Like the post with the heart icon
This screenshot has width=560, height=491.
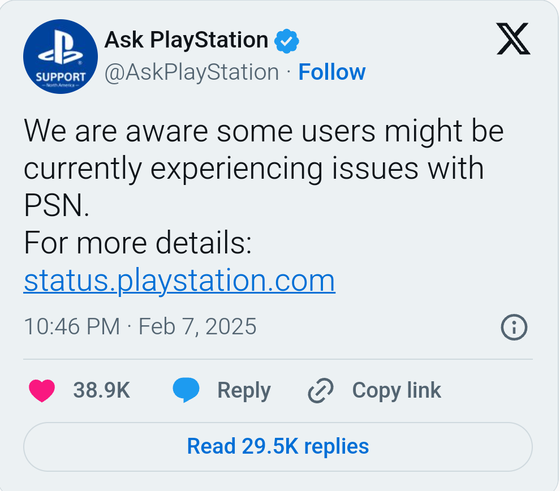(x=42, y=391)
